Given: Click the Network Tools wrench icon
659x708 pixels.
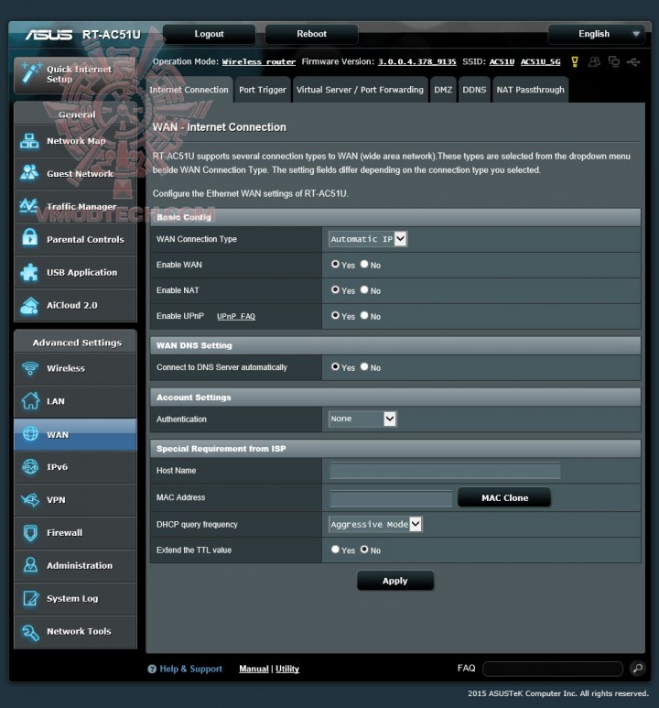Looking at the screenshot, I should 30,632.
